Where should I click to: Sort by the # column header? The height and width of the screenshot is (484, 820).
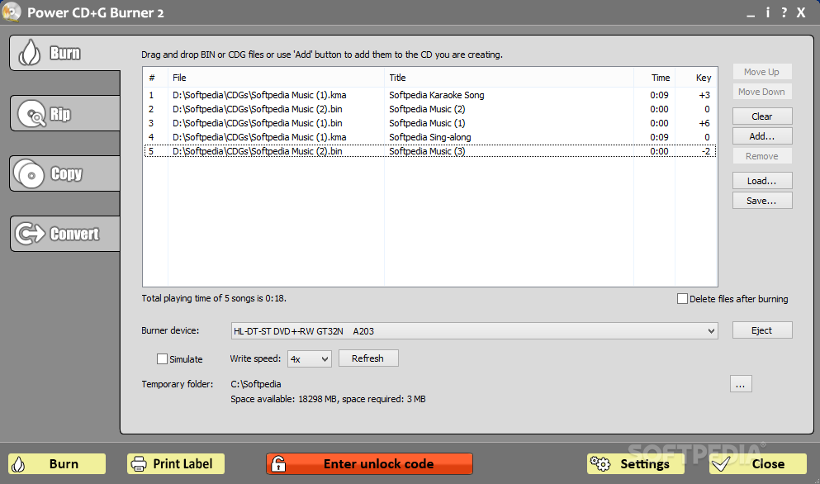[x=155, y=78]
